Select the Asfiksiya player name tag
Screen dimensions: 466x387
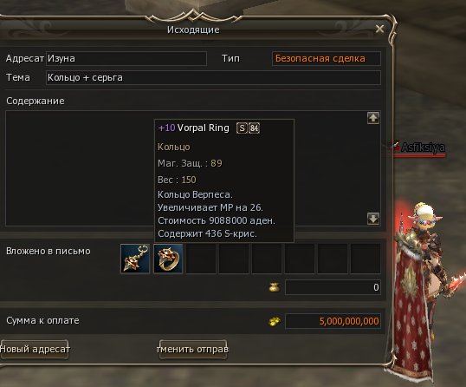click(x=424, y=147)
